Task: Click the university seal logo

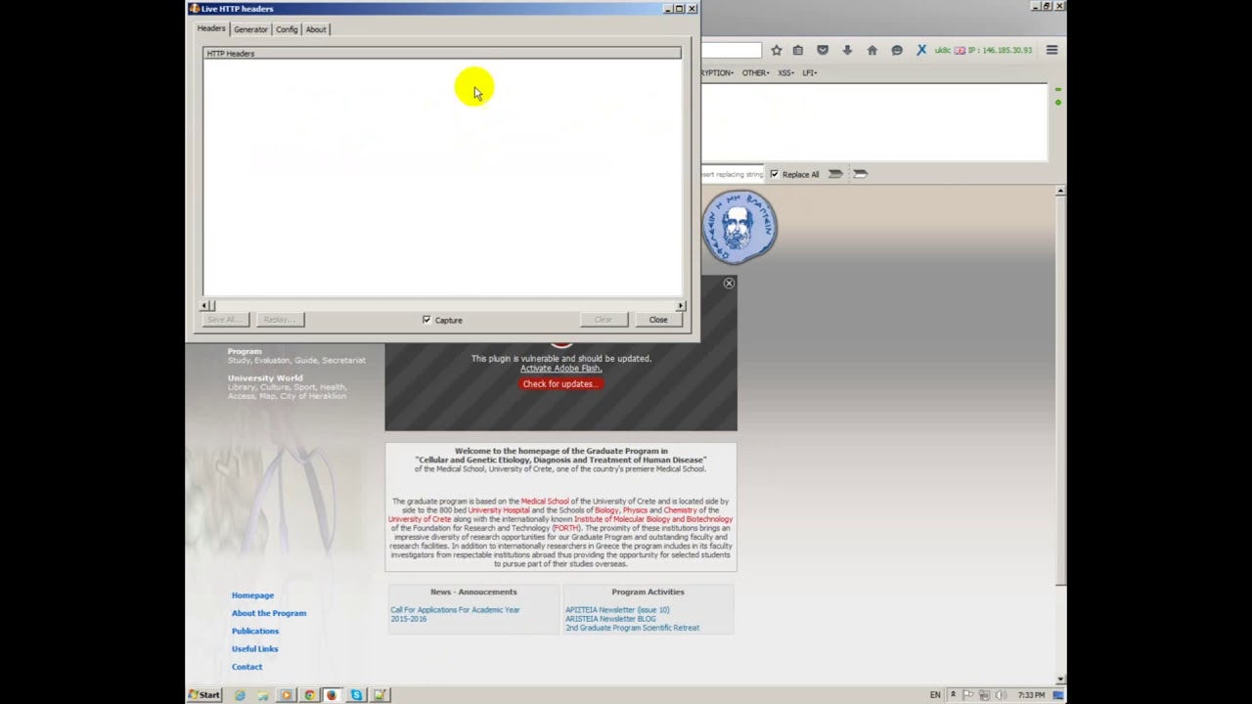Action: (x=739, y=227)
